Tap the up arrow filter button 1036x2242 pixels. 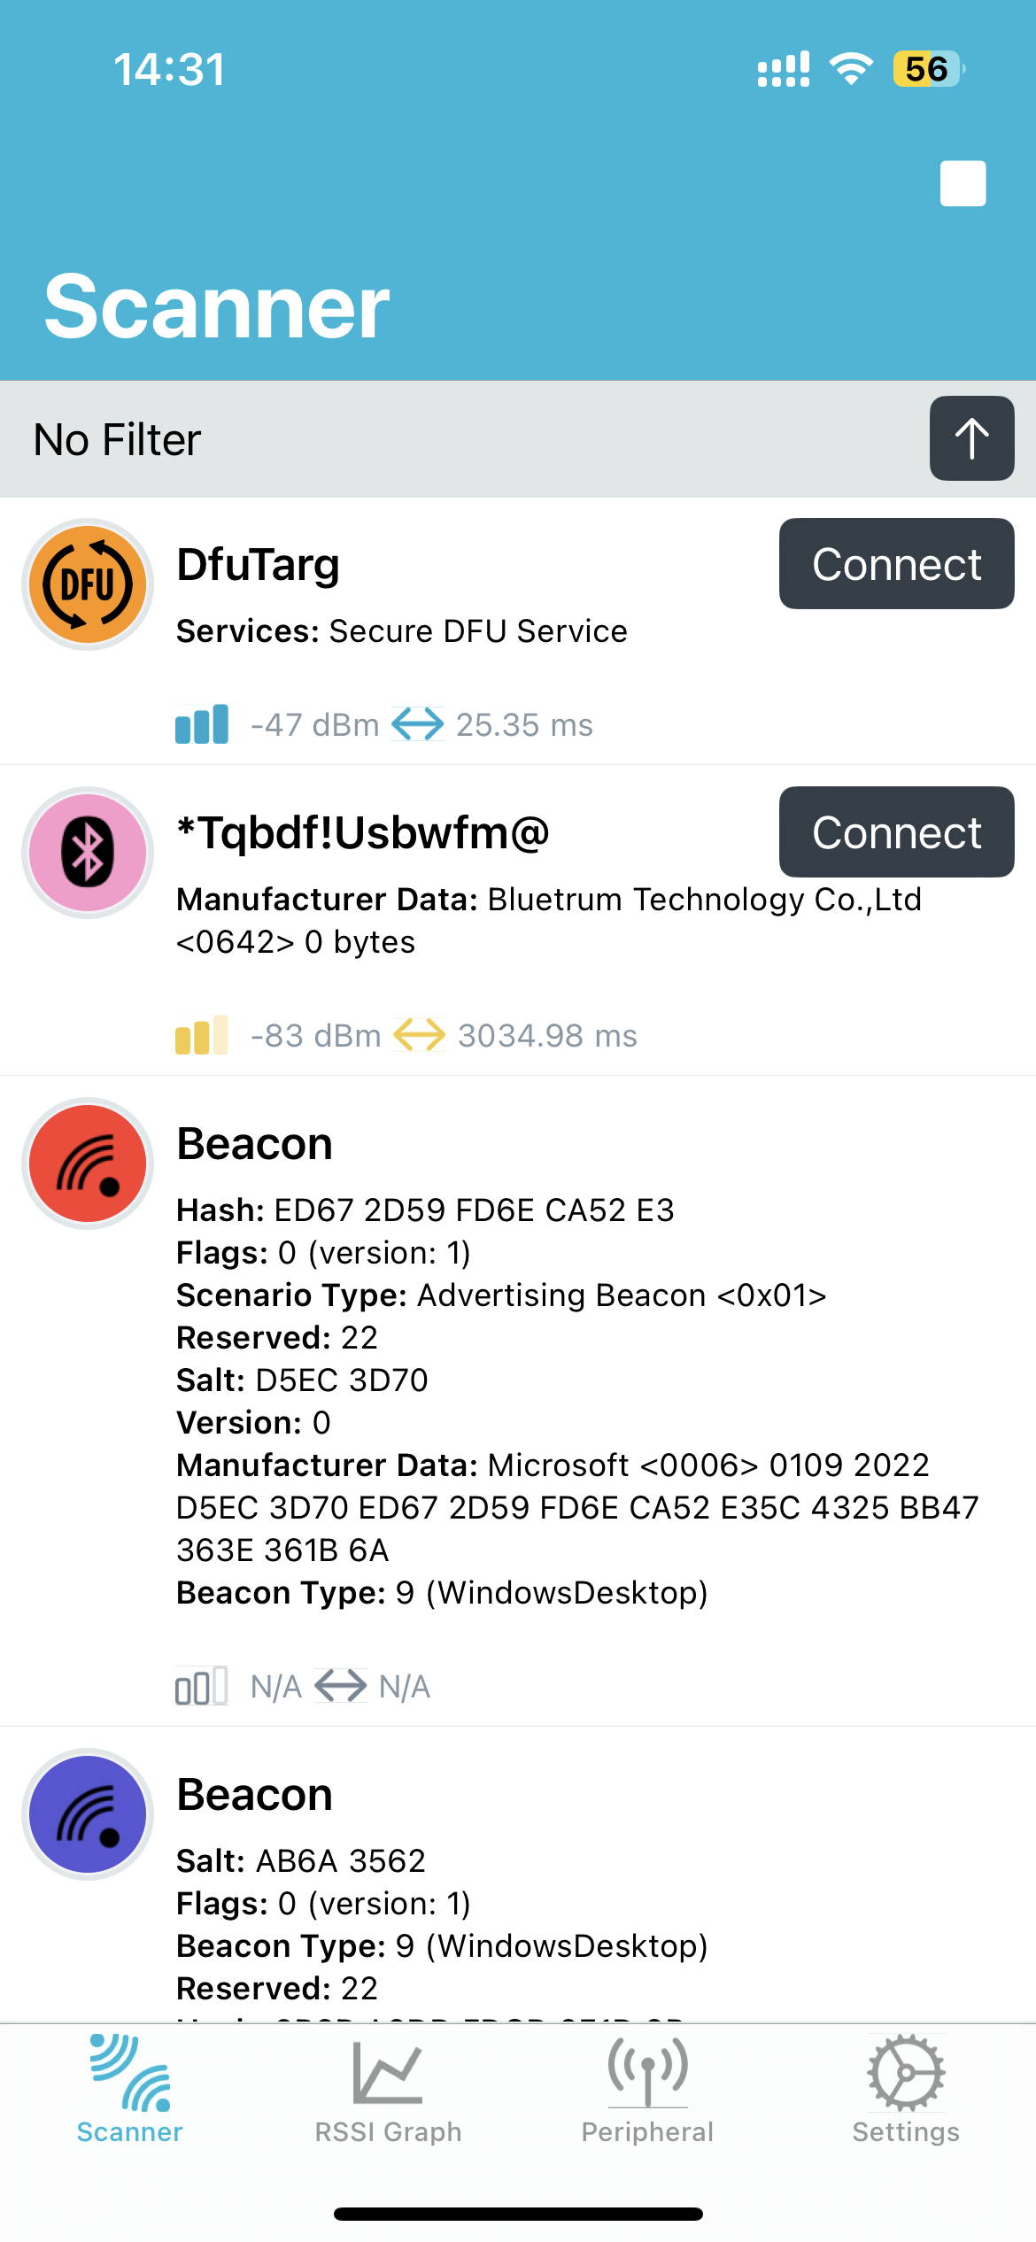click(971, 438)
